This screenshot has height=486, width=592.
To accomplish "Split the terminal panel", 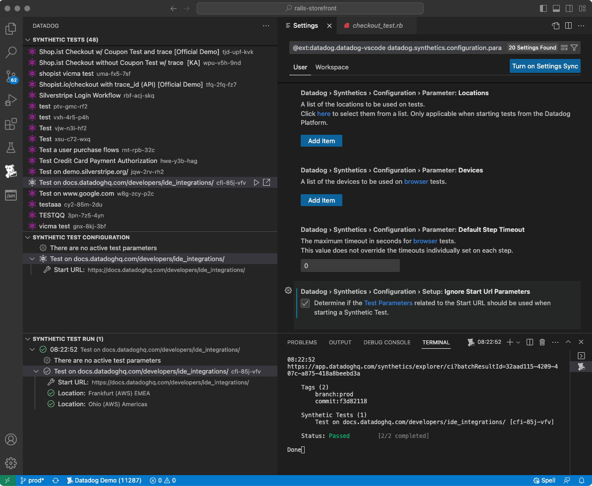I will pos(530,342).
